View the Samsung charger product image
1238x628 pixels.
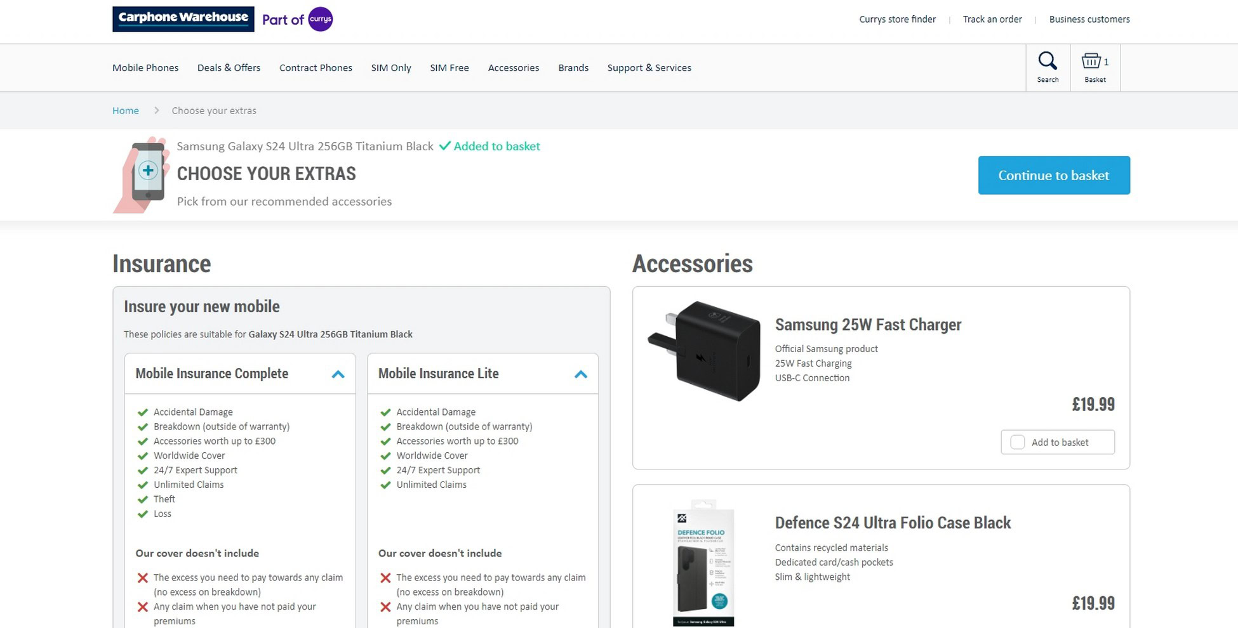704,351
